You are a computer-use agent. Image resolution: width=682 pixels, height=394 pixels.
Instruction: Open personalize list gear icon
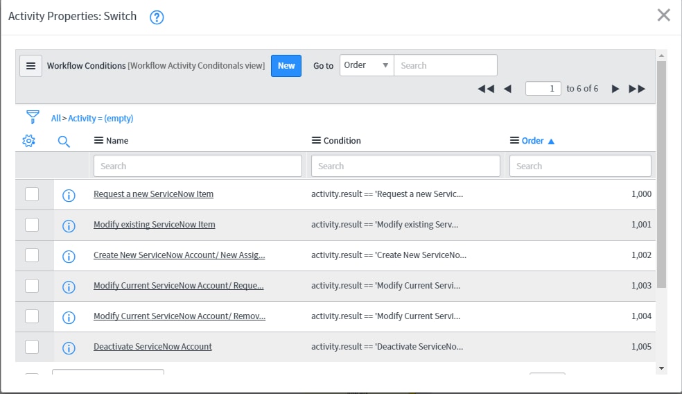28,141
